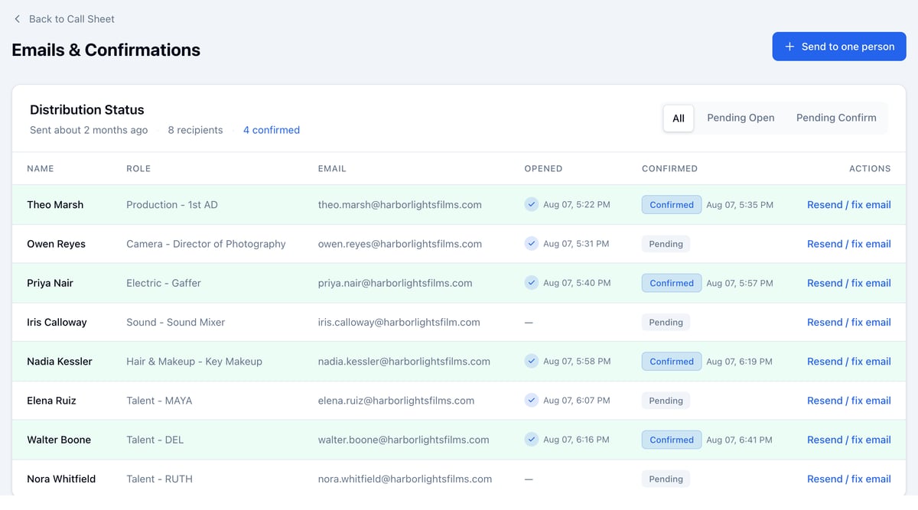Image resolution: width=918 pixels, height=510 pixels.
Task: Click Pending badge in Iris Calloway row
Action: click(x=666, y=322)
